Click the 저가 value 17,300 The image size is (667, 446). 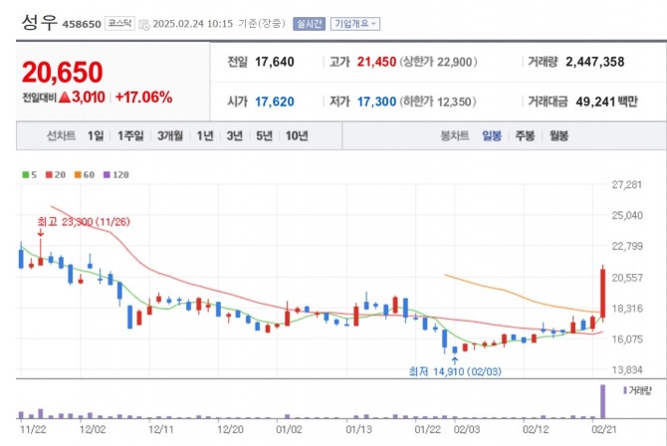point(376,102)
